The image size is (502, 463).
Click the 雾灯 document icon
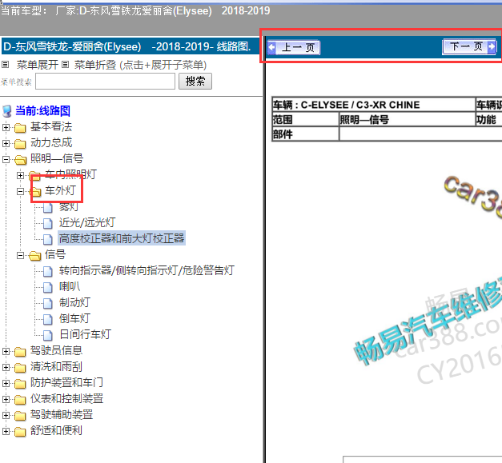click(48, 207)
